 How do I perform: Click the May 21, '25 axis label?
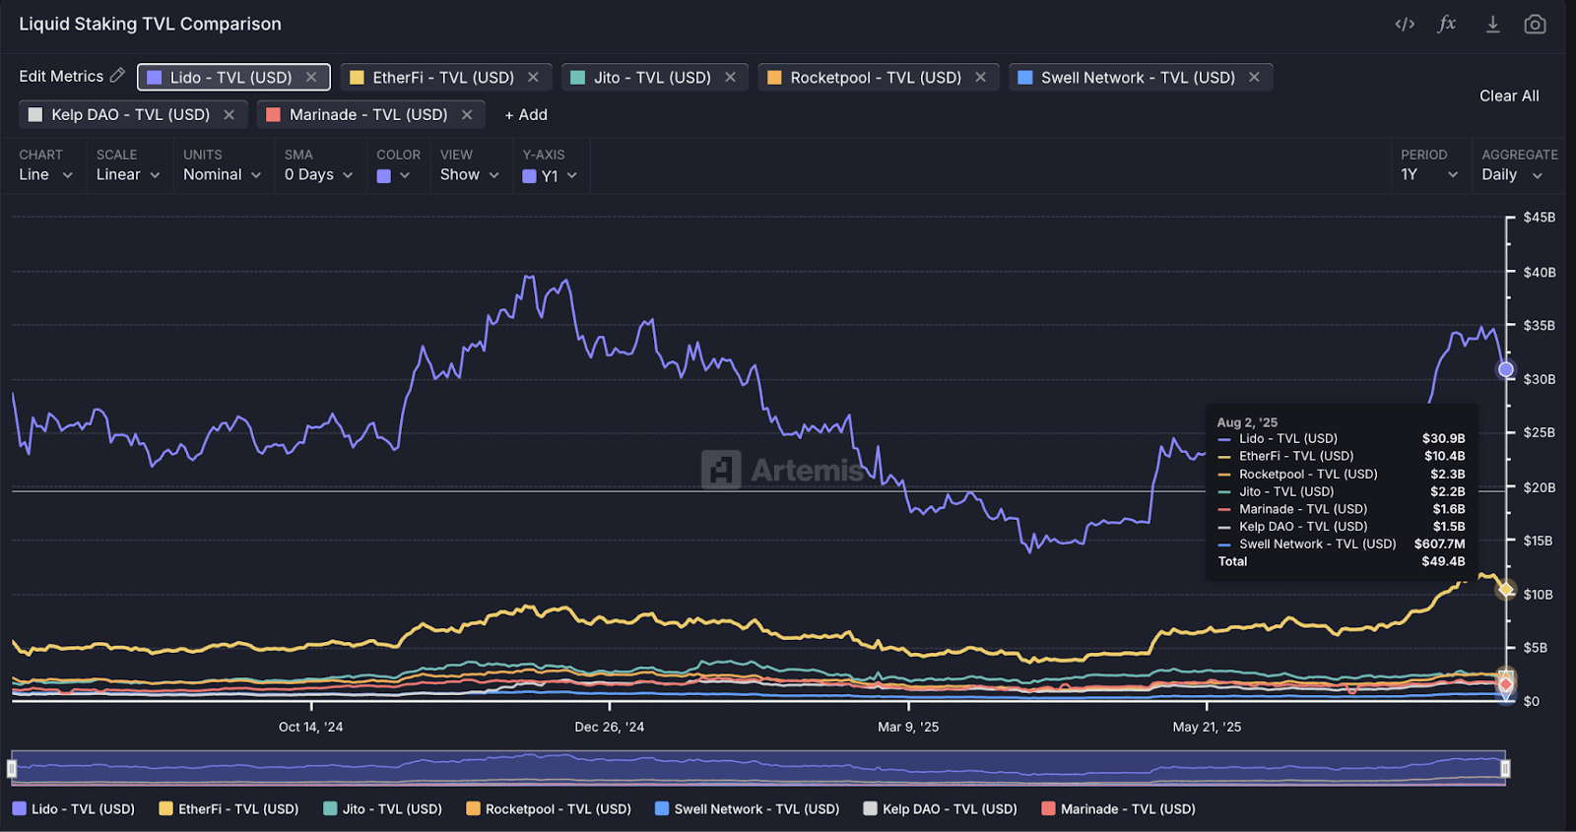pyautogui.click(x=1207, y=727)
